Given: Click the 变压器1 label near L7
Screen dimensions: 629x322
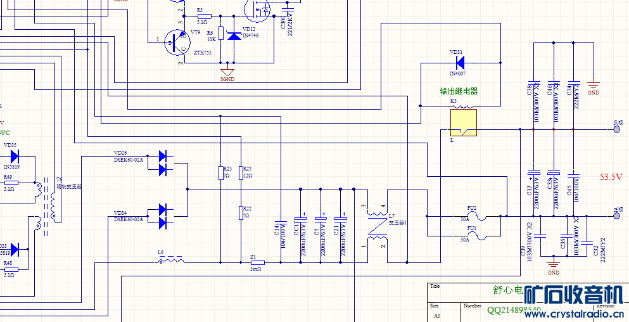Looking at the screenshot, I should pos(398,222).
